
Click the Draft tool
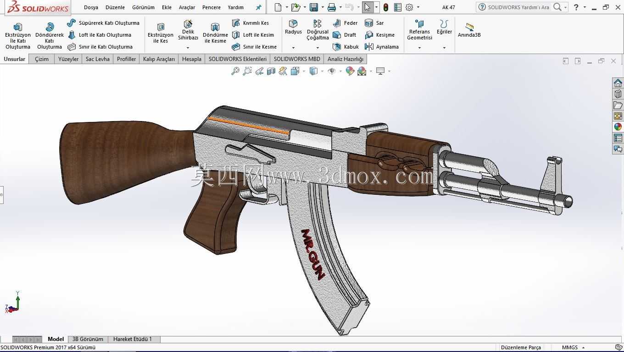pos(345,35)
